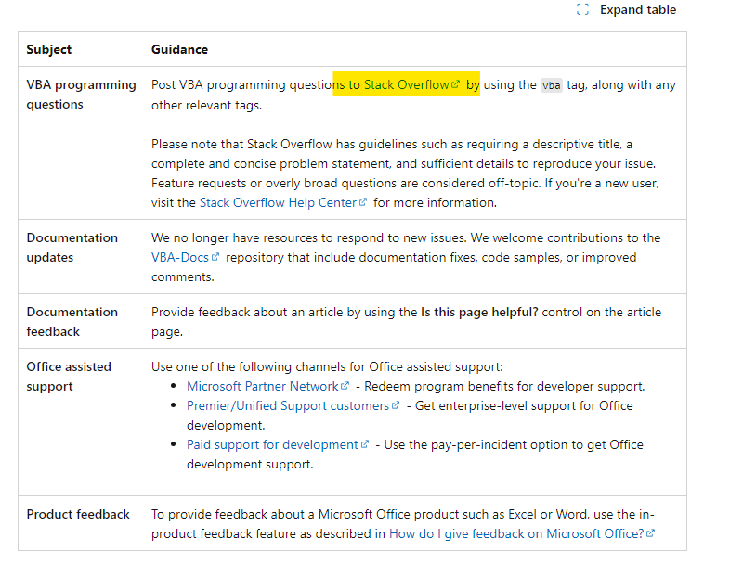Screen dimensions: 756x577
Task: Click external-link icon after Help Center
Action: click(x=362, y=202)
